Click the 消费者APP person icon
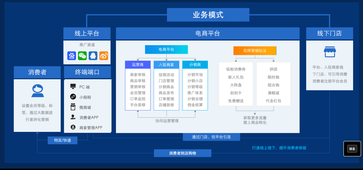The width and height of the screenshot is (363, 170). (x=73, y=117)
